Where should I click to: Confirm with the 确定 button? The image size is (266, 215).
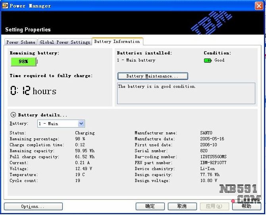coord(150,207)
